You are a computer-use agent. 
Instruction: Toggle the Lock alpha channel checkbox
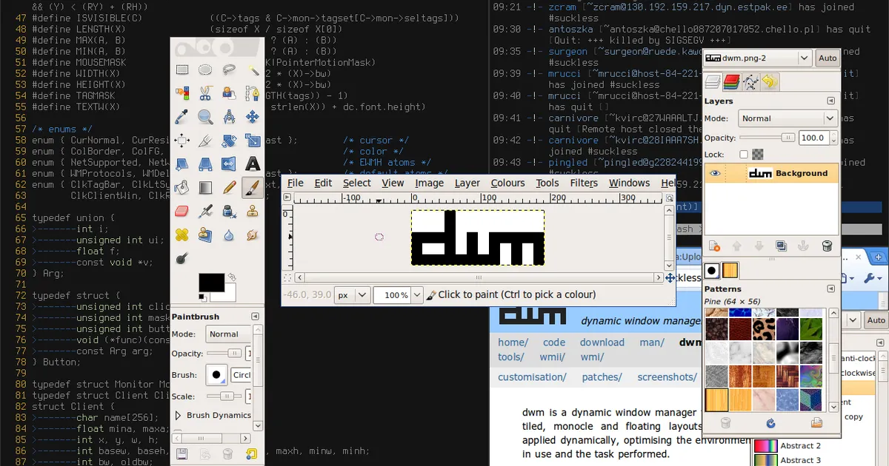click(744, 154)
